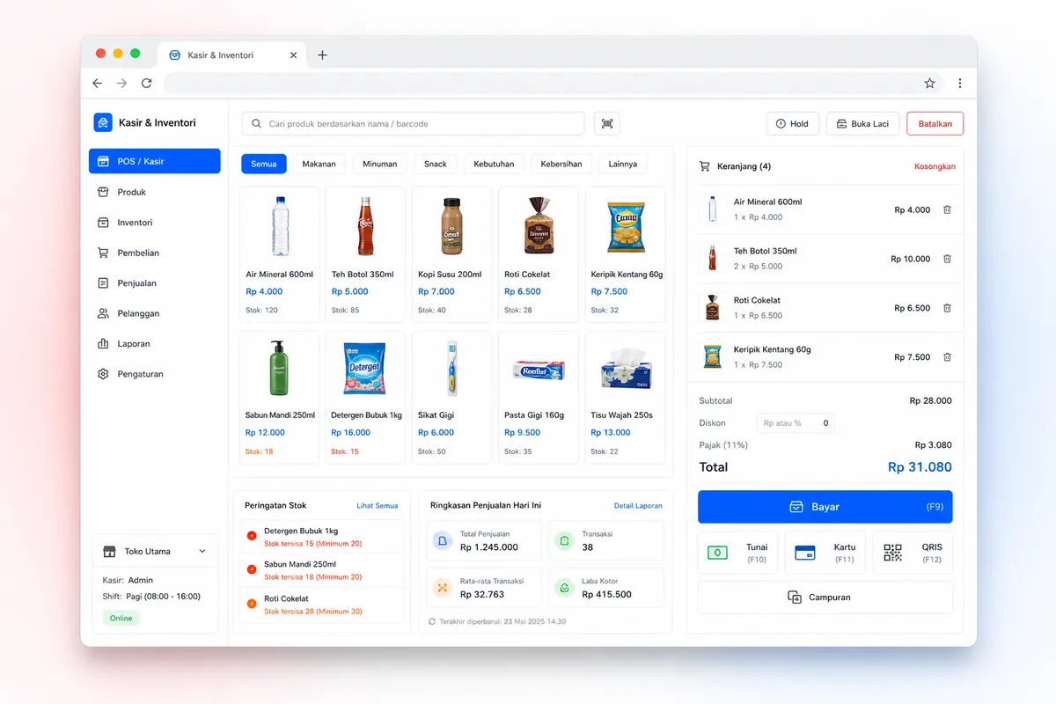1056x704 pixels.
Task: Filter products by Snack
Action: click(436, 164)
